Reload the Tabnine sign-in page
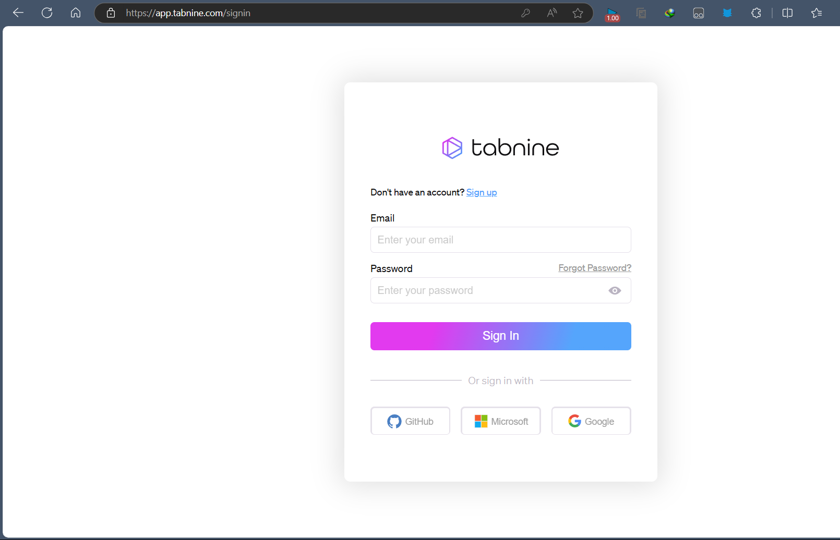The height and width of the screenshot is (540, 840). point(47,13)
